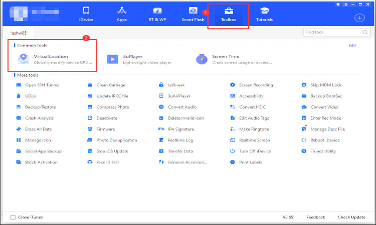Image resolution: width=376 pixels, height=225 pixels.
Task: Open the Firmware tool
Action: point(101,129)
